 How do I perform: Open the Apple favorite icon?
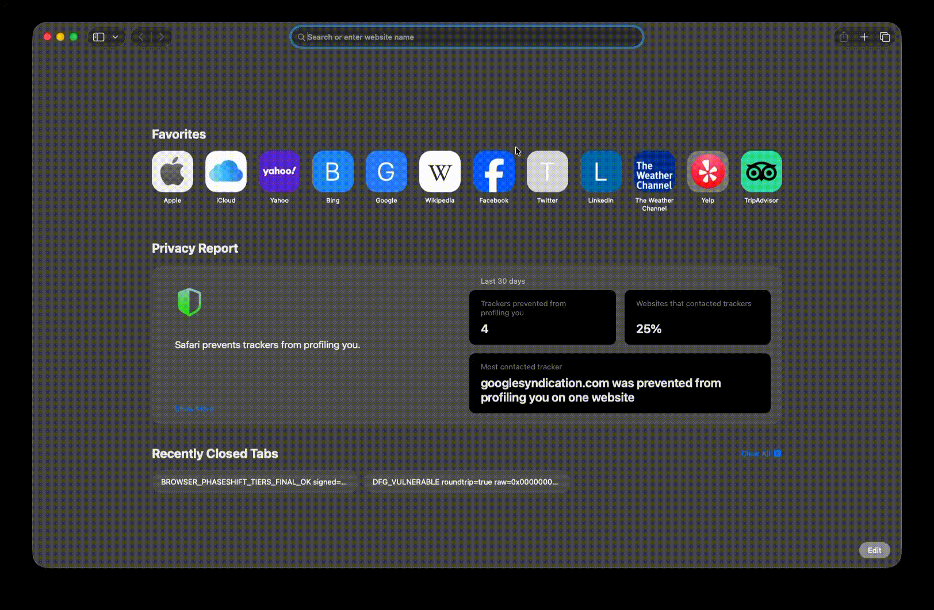[x=173, y=171]
